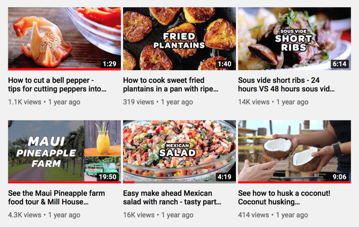Click the title 'How to cut a bell pepper'

click(x=57, y=85)
